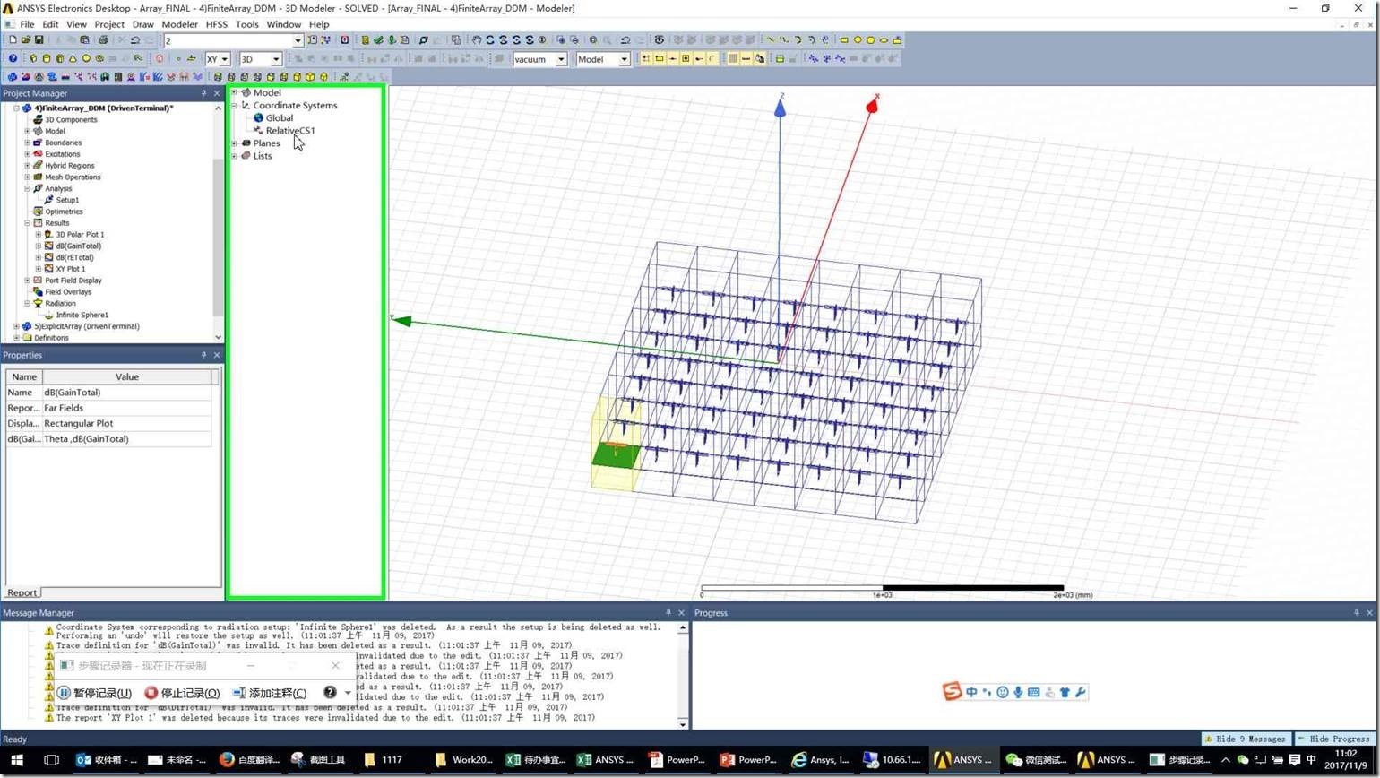Open the HFSS menu
The image size is (1380, 778).
pyautogui.click(x=216, y=24)
